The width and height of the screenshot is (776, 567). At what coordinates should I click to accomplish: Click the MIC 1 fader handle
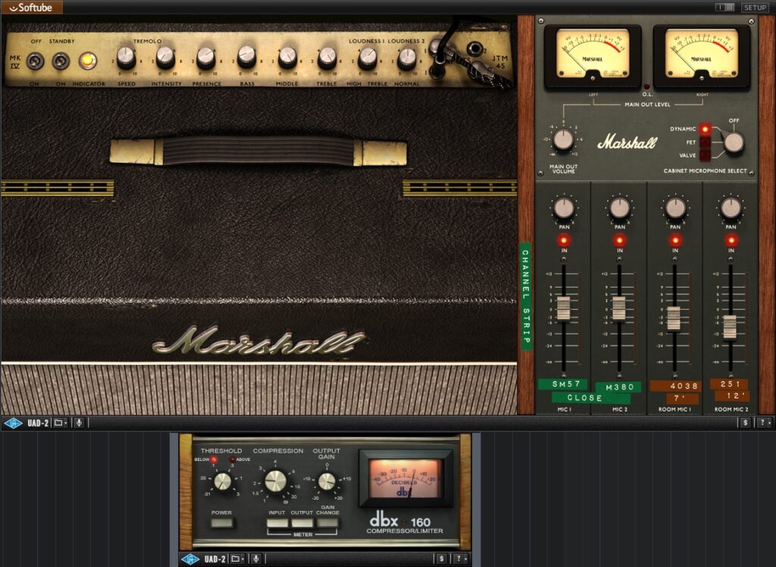click(x=564, y=308)
